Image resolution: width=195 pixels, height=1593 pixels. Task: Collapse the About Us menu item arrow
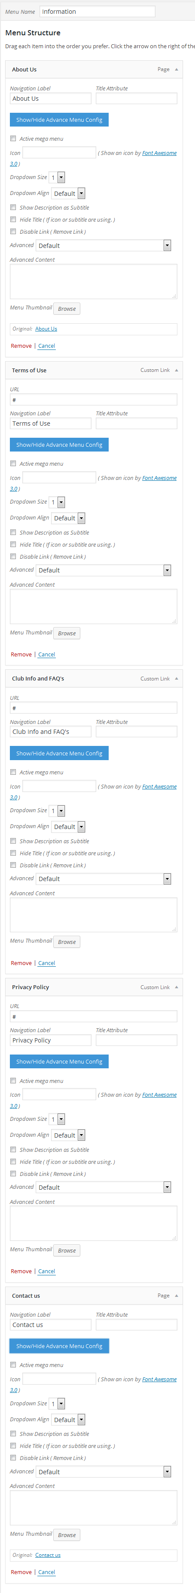click(x=177, y=69)
